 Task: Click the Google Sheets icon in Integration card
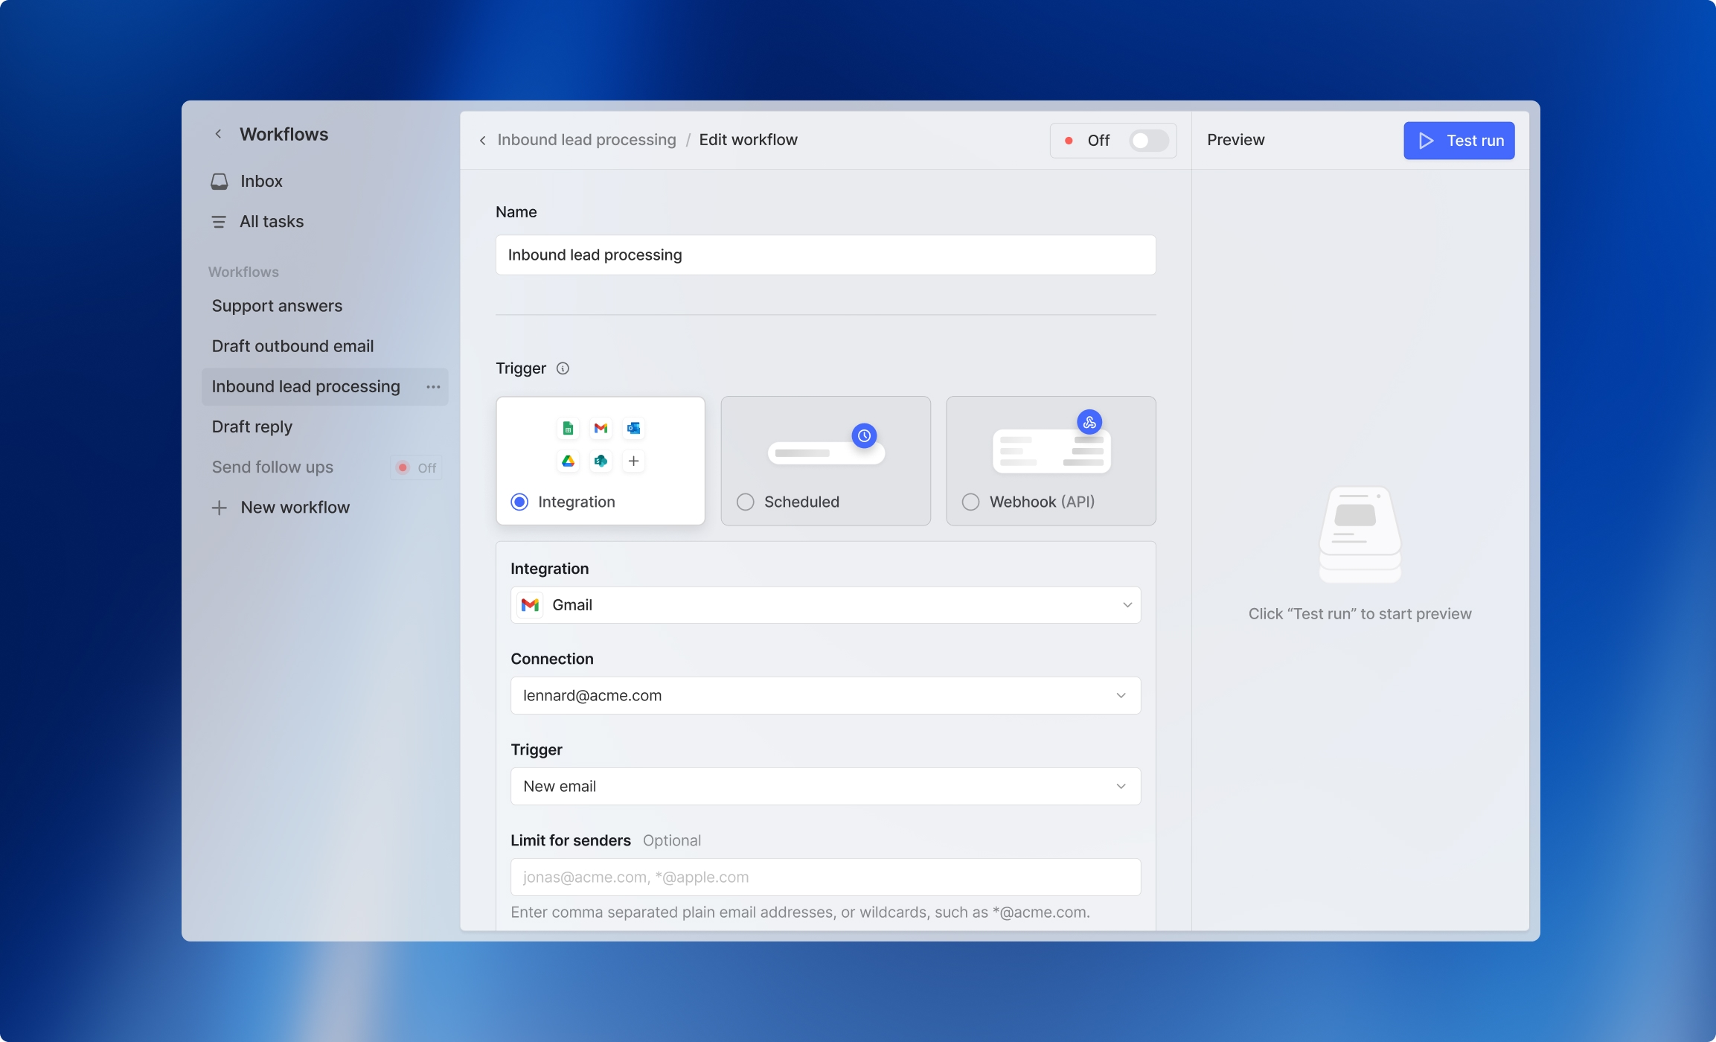[x=568, y=428]
